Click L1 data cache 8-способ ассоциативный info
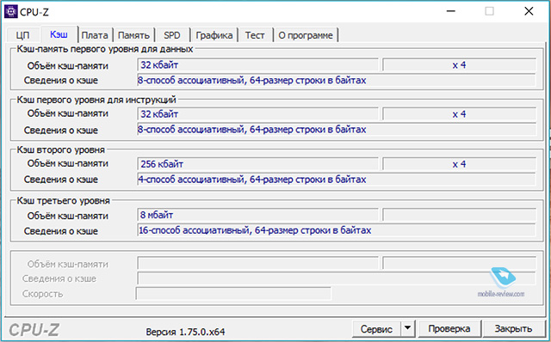 [337, 80]
